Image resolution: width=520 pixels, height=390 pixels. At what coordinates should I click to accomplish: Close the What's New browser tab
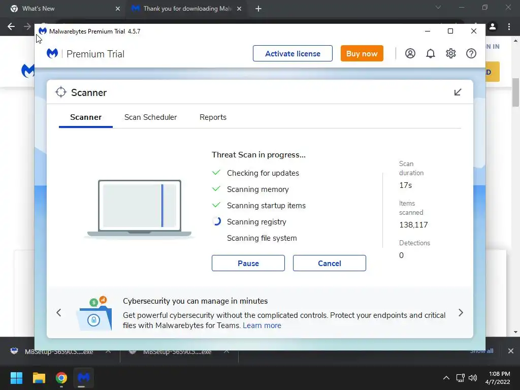click(x=118, y=9)
